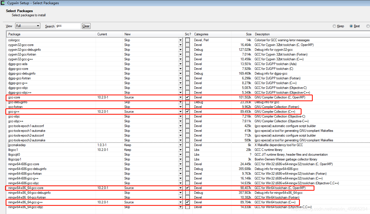Select the gccmakedep package name

[17, 145]
